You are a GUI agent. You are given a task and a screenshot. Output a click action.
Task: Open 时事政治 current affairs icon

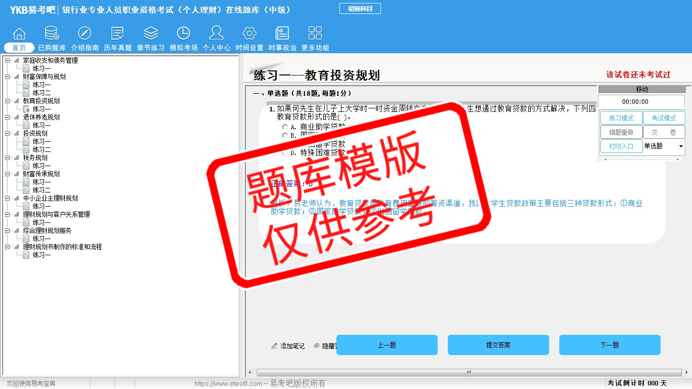pos(282,34)
